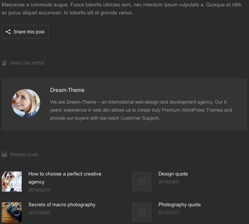Viewport: 249px width, 224px height.
Task: Click the Related posts heading text
Action: (x=24, y=154)
